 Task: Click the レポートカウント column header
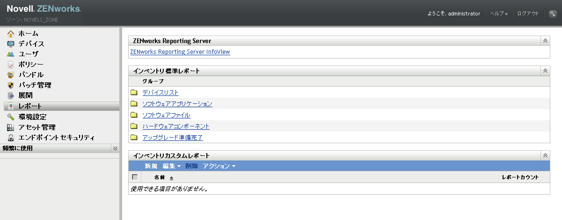coord(520,177)
